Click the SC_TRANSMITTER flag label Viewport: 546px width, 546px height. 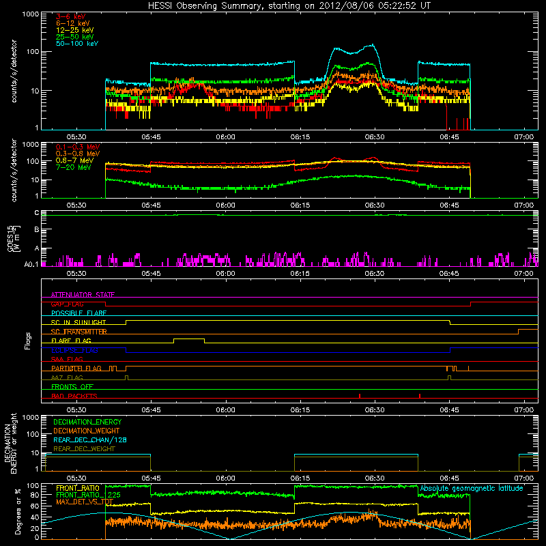(79, 332)
